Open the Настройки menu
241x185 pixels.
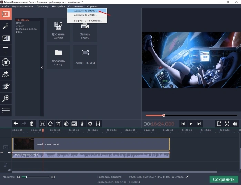[59, 6]
